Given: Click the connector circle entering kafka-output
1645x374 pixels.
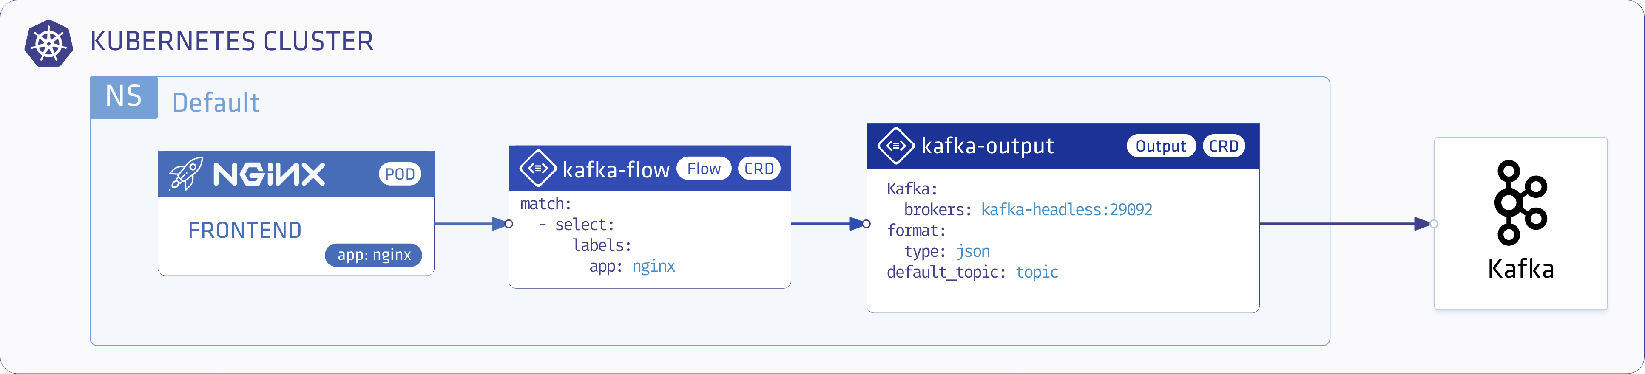Looking at the screenshot, I should [867, 224].
